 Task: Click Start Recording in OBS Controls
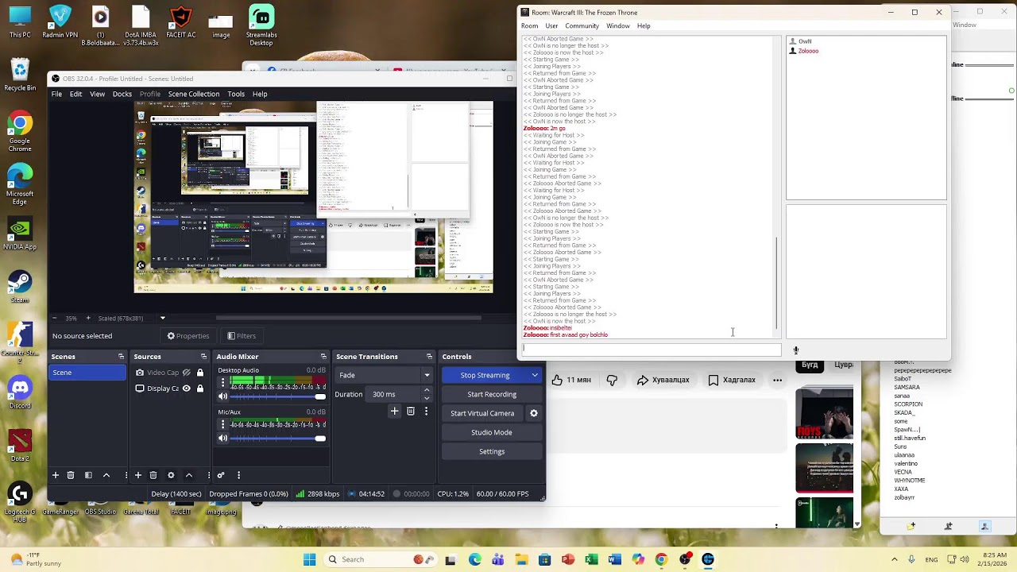pos(492,394)
